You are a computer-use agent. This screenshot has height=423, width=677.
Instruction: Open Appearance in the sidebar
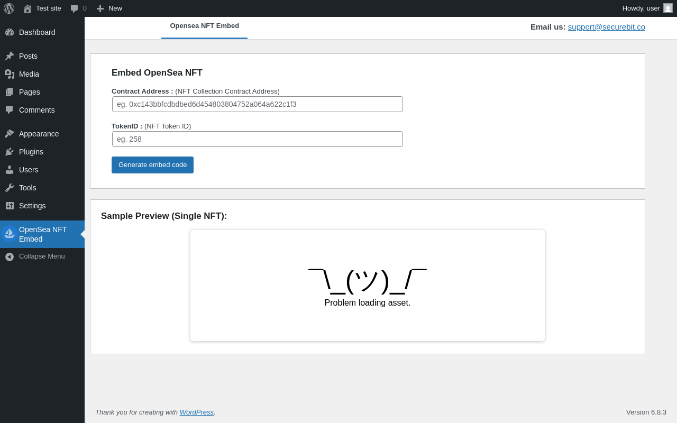point(42,134)
